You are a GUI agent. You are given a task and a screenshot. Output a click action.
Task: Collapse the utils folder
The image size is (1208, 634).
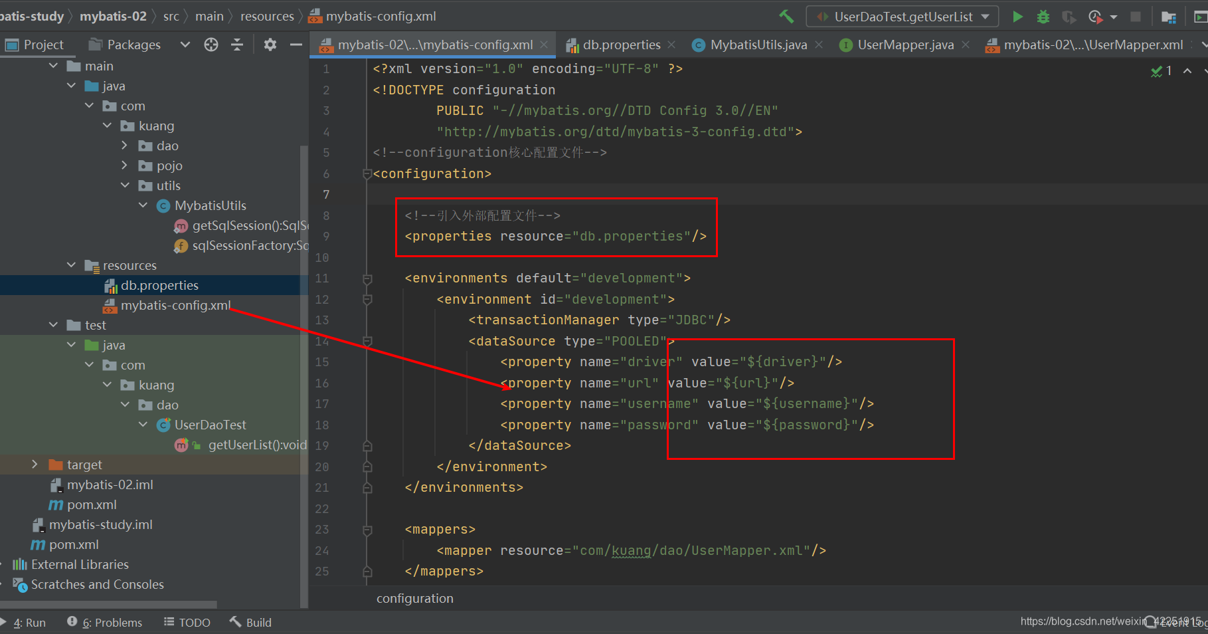[125, 185]
